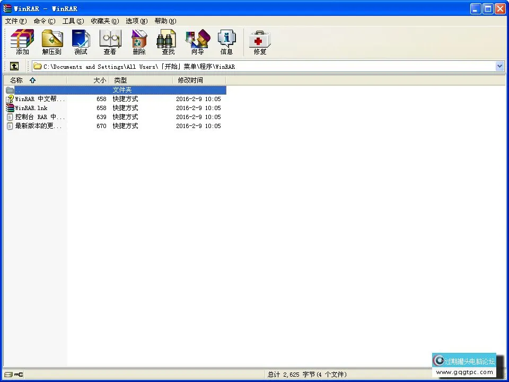Viewport: 509px width, 382px height.
Task: Select the 解压到 (Extract To) icon
Action: coord(51,41)
